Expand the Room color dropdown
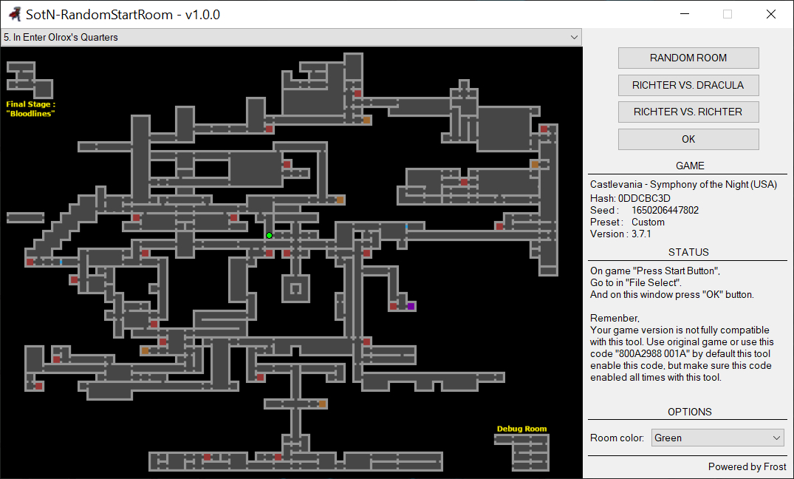 click(717, 438)
